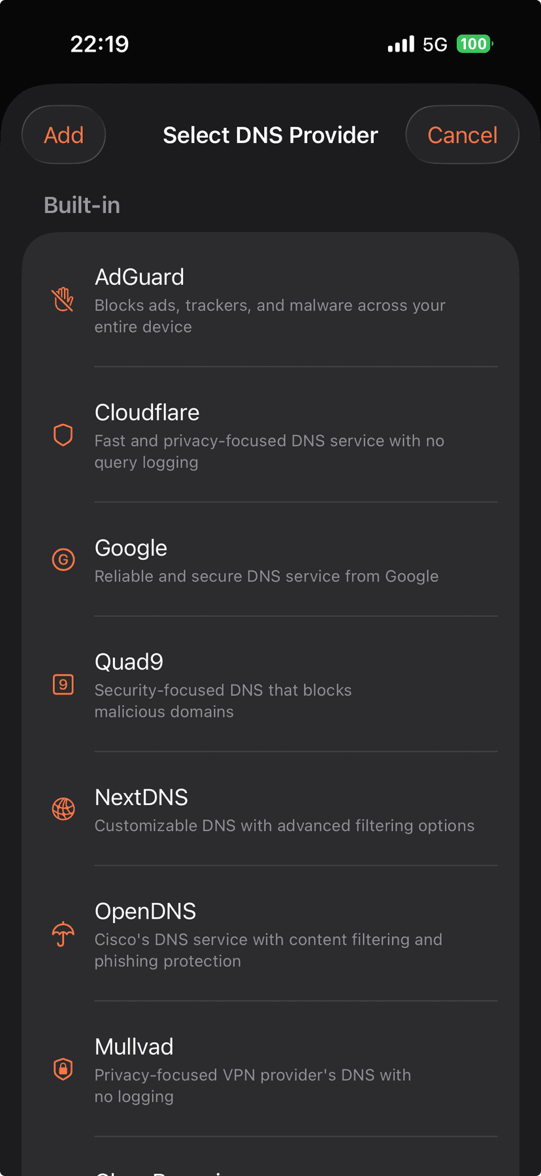This screenshot has width=541, height=1176.
Task: Tap the Add button
Action: coord(63,135)
